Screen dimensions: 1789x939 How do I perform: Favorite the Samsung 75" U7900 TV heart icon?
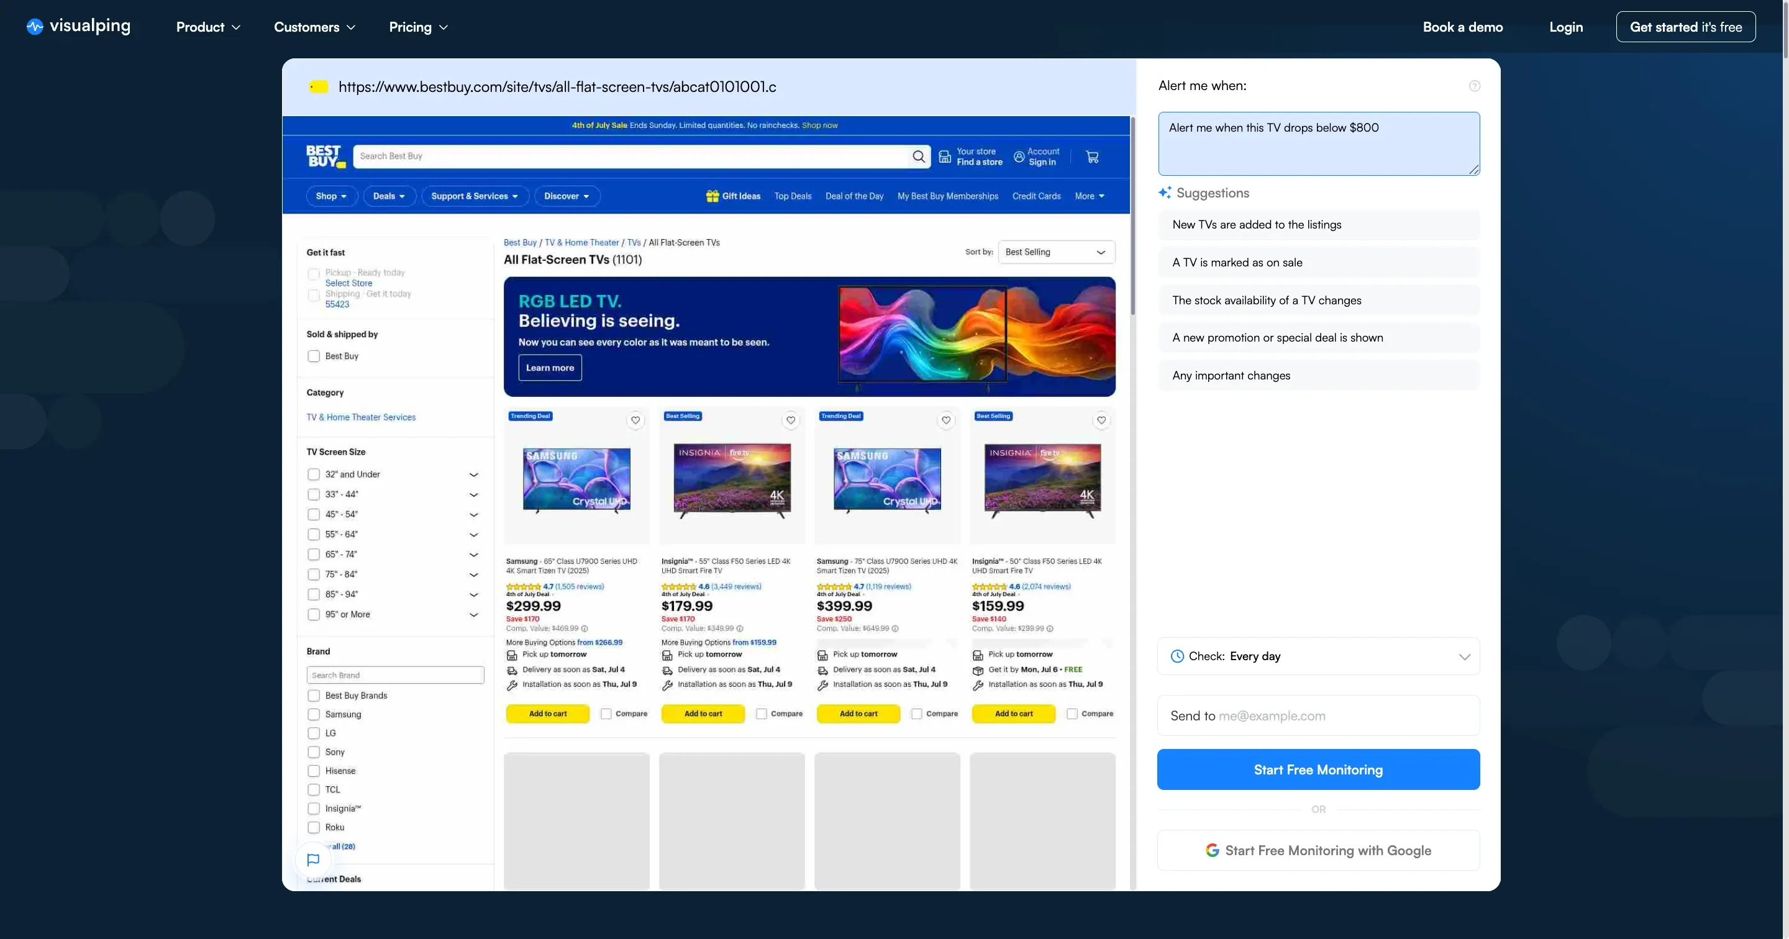click(946, 420)
